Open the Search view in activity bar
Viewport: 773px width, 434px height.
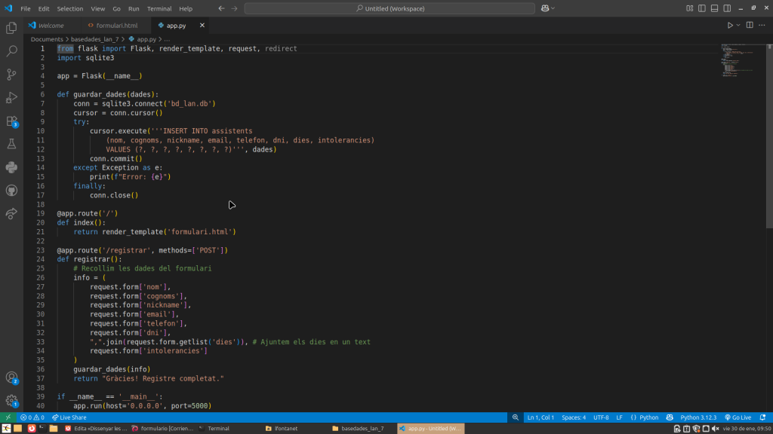(x=11, y=51)
